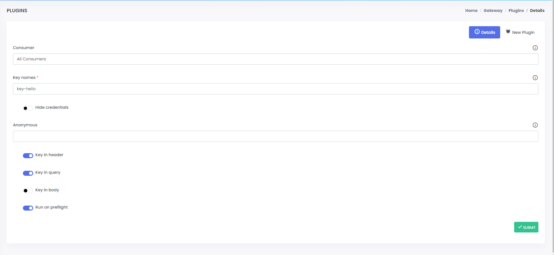Open Gateway from the breadcrumb
Image resolution: width=554 pixels, height=255 pixels.
coord(493,11)
